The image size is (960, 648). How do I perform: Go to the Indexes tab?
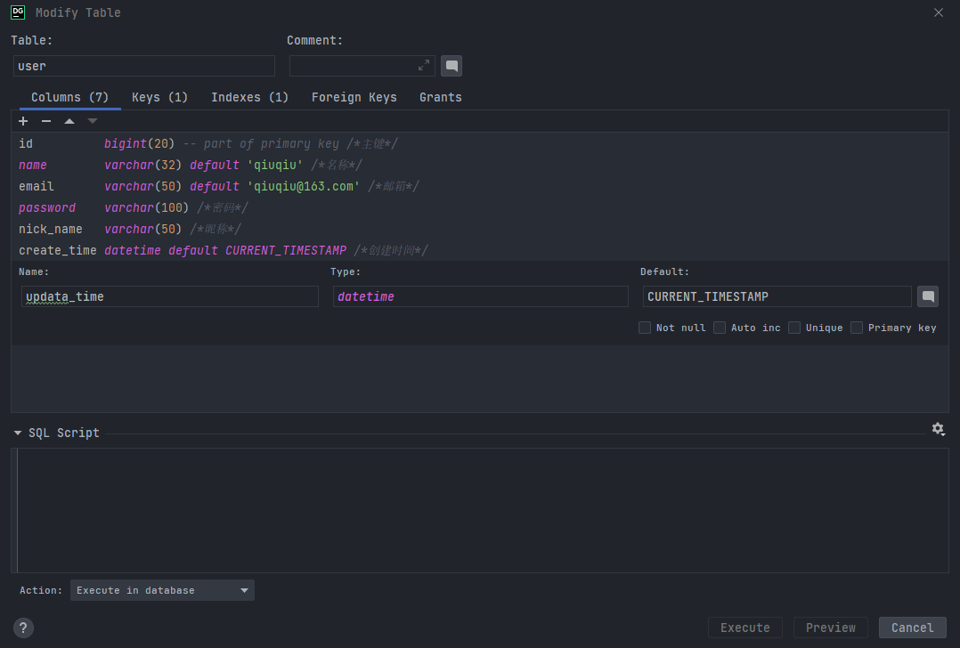pyautogui.click(x=249, y=97)
